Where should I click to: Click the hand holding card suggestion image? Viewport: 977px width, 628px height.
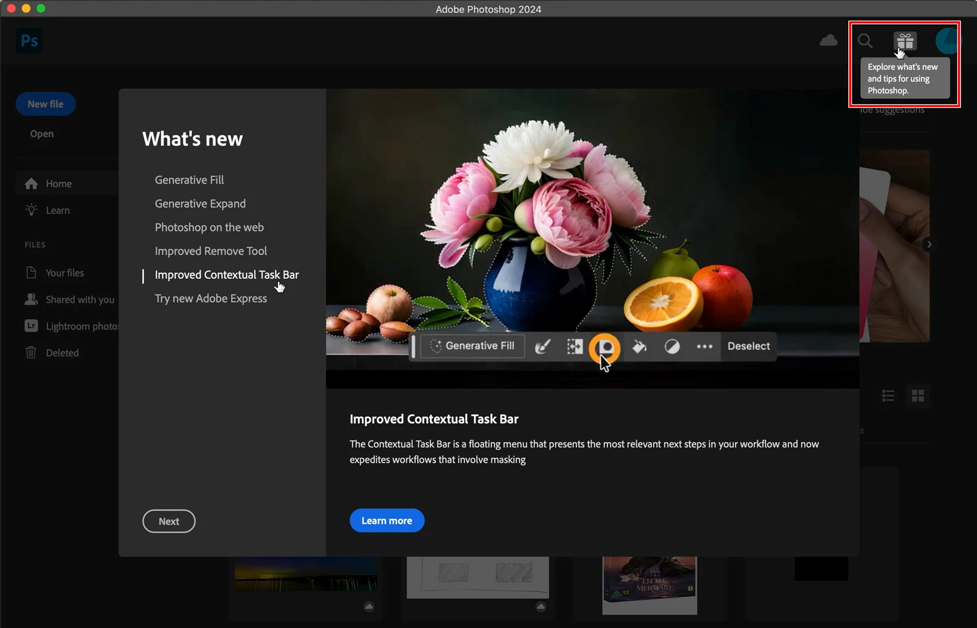(x=895, y=246)
